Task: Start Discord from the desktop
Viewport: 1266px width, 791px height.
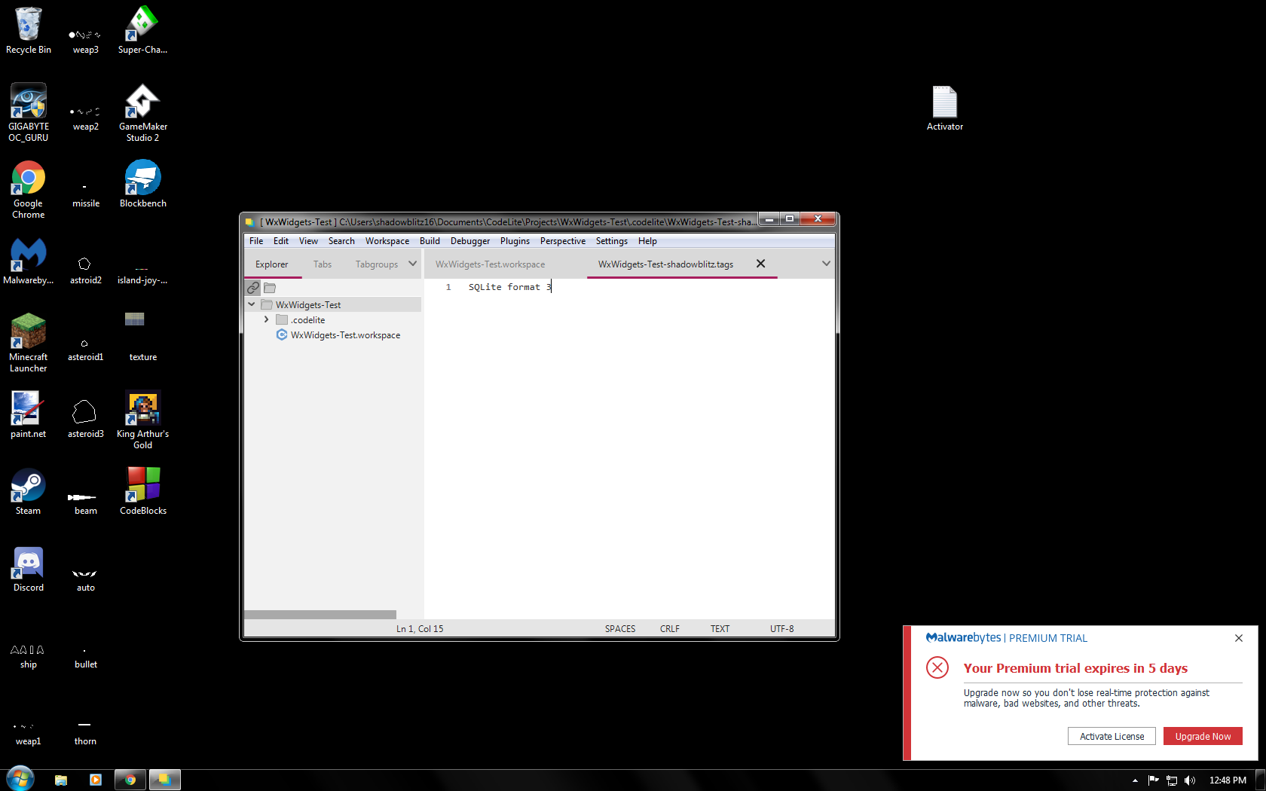Action: point(28,563)
